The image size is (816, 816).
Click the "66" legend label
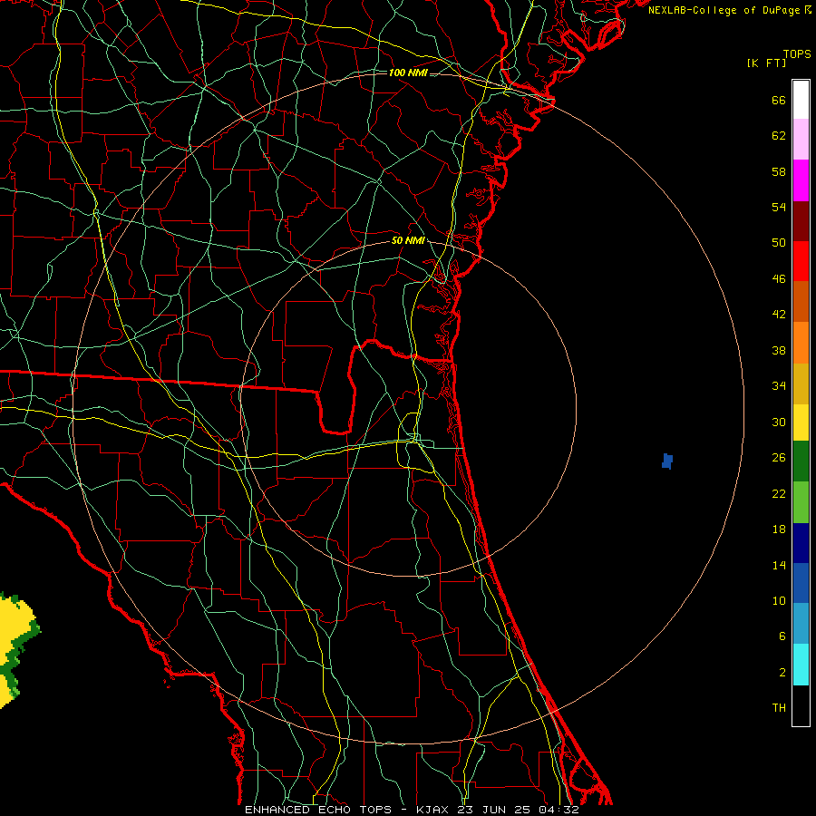(779, 100)
